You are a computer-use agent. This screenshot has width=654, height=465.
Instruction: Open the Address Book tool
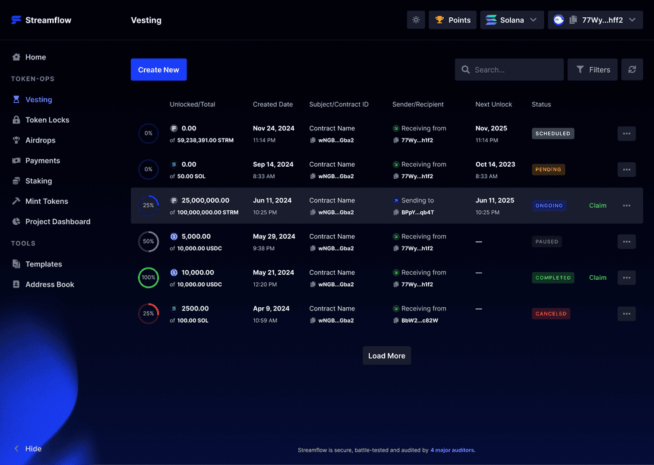click(48, 284)
